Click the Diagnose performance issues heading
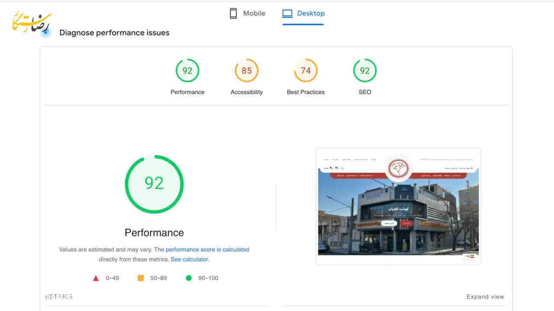The height and width of the screenshot is (311, 554). pyautogui.click(x=114, y=32)
